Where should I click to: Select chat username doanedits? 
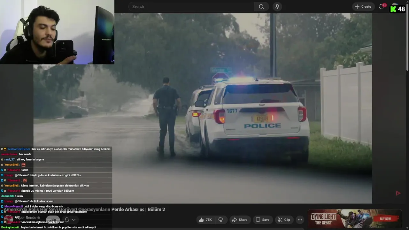[x=8, y=196]
